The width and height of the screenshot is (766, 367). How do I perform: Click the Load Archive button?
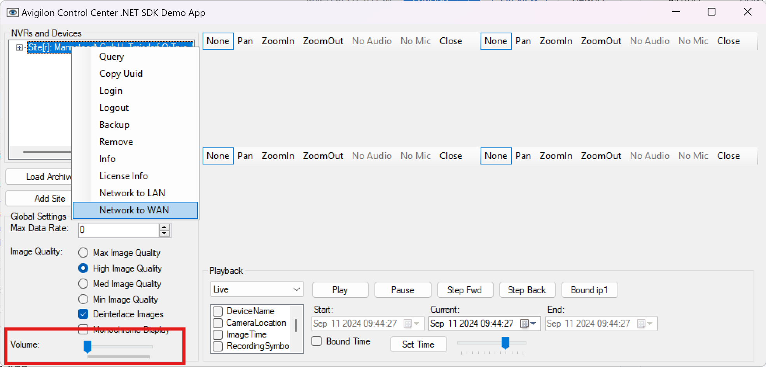39,177
